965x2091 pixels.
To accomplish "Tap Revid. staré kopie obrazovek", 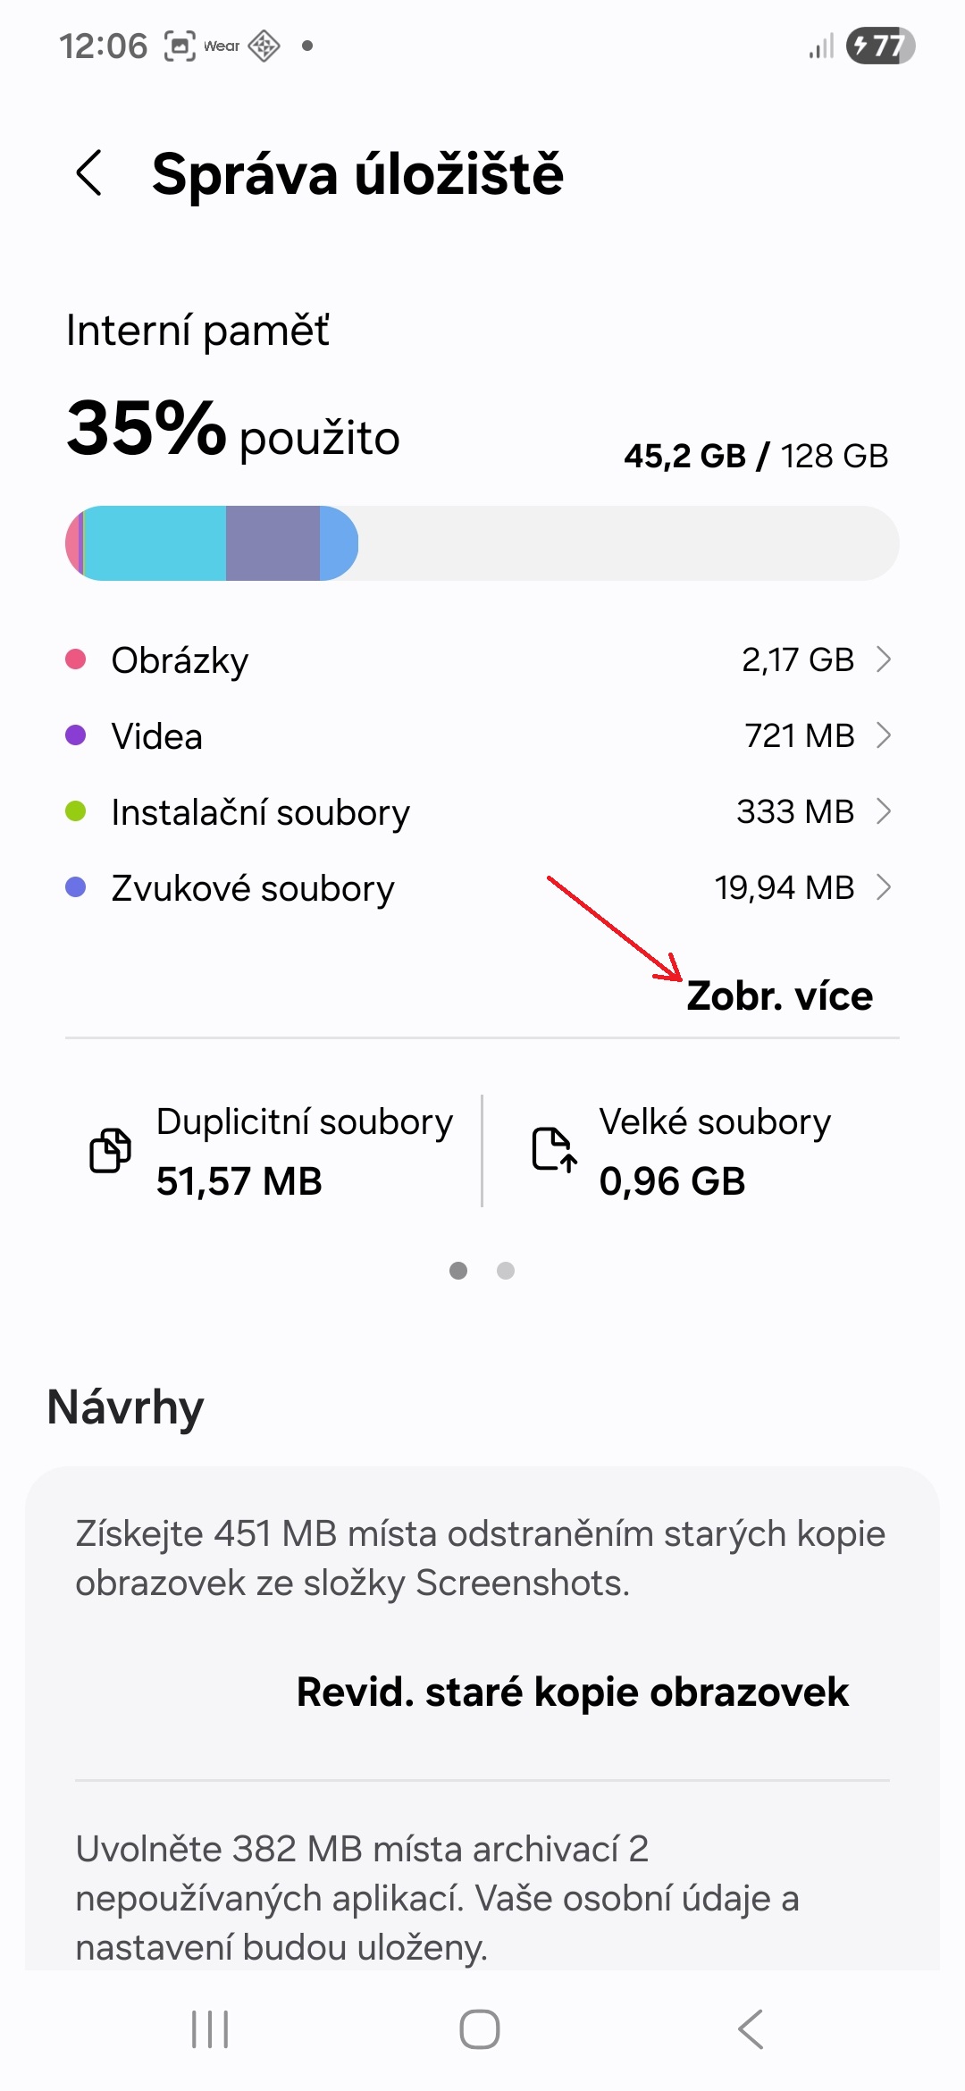I will click(x=572, y=1692).
